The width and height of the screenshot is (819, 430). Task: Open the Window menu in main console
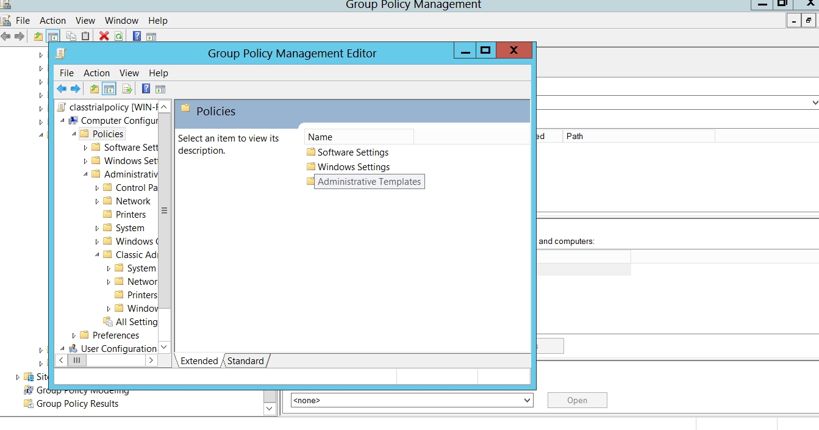[x=121, y=21]
